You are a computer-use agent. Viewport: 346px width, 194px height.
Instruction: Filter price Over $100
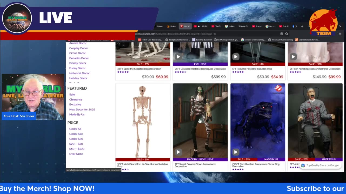point(76,154)
